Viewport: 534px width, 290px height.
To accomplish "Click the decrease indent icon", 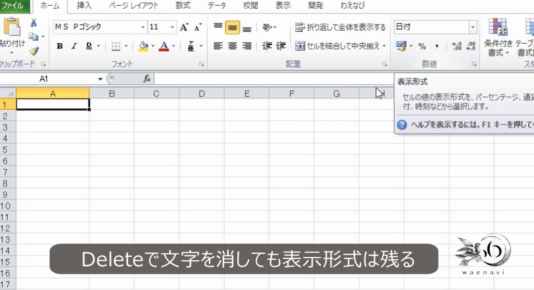I will tap(267, 46).
